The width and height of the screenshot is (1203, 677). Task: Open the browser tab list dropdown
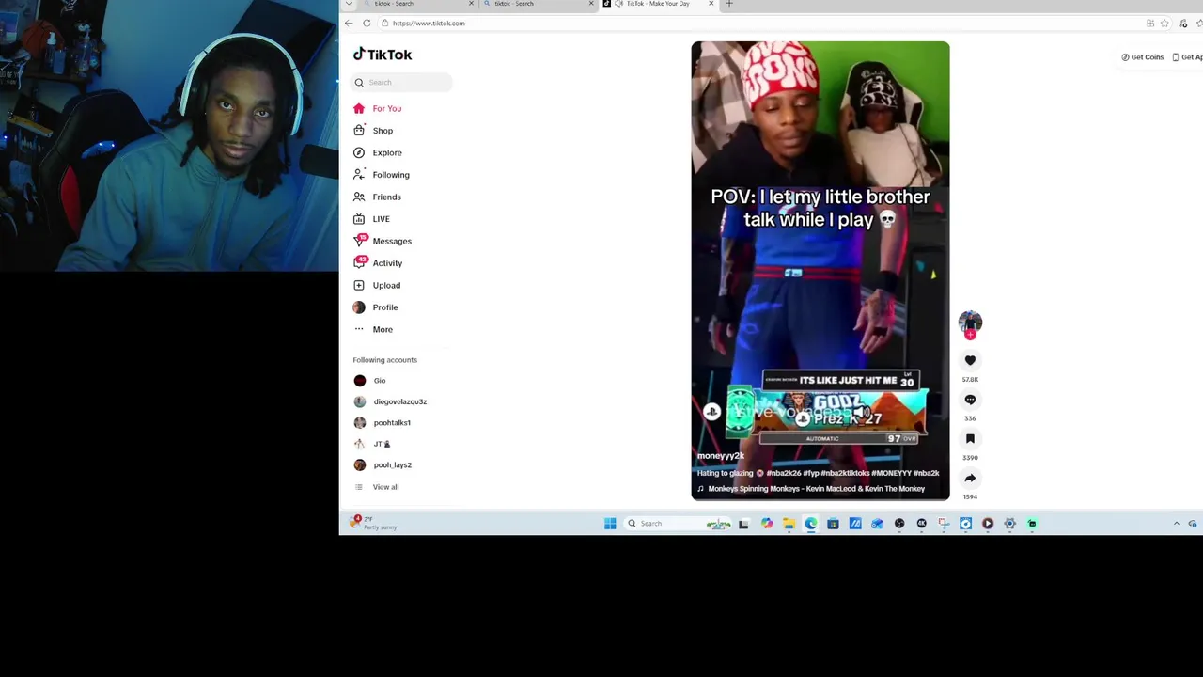[x=349, y=4]
